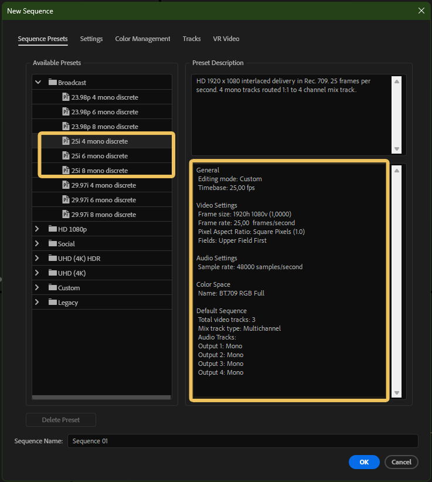Select the 25i 8 mono discrete preset icon
The image size is (432, 482).
[x=66, y=171]
